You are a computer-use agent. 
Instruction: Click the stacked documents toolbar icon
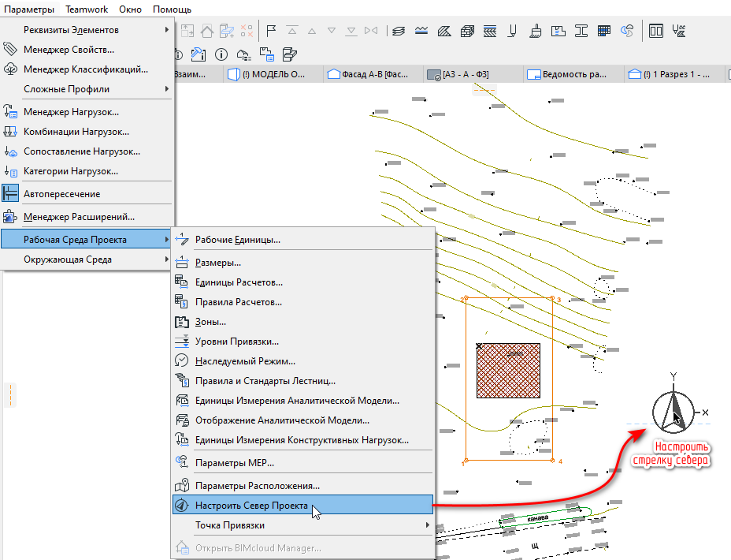pos(290,54)
